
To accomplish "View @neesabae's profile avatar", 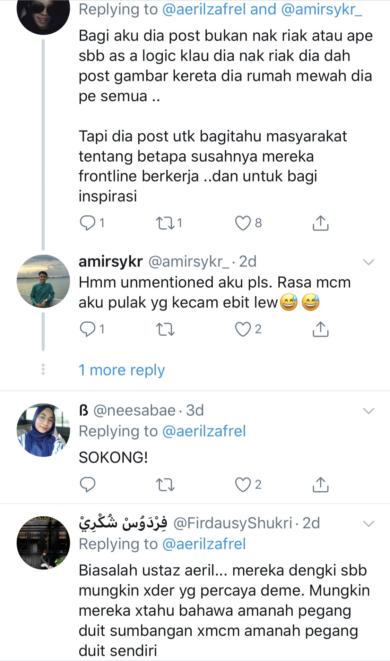I will point(43,430).
